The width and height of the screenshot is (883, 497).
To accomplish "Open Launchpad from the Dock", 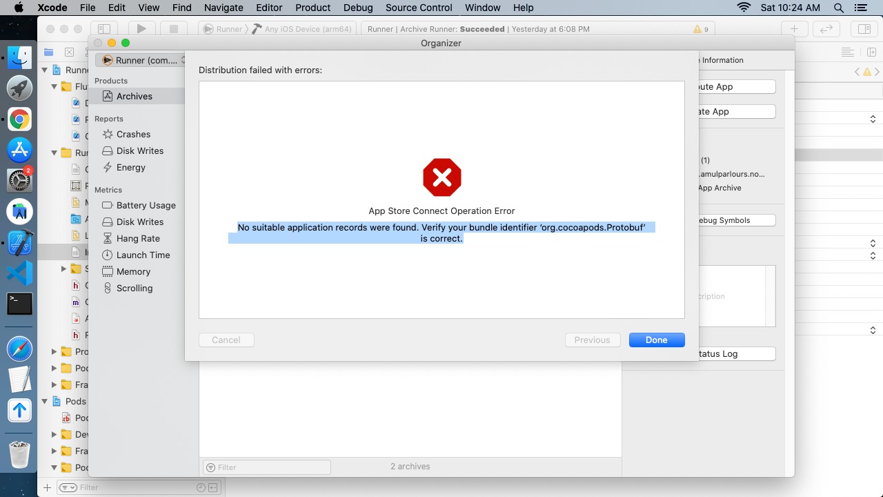I will click(19, 88).
